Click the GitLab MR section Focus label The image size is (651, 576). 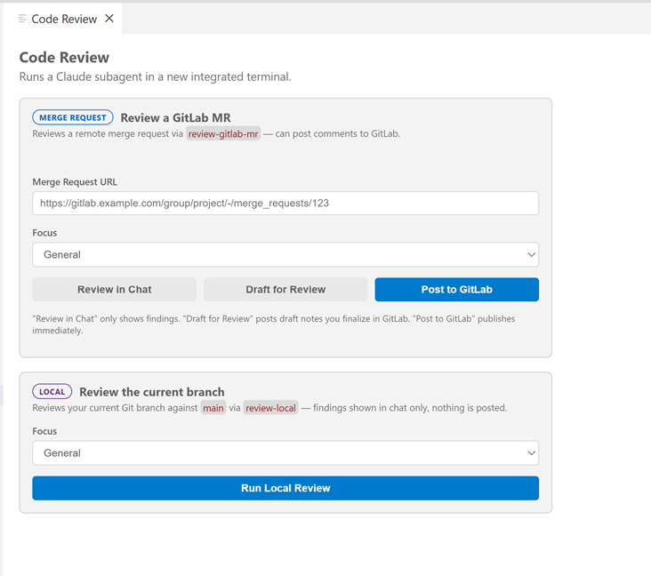coord(44,233)
